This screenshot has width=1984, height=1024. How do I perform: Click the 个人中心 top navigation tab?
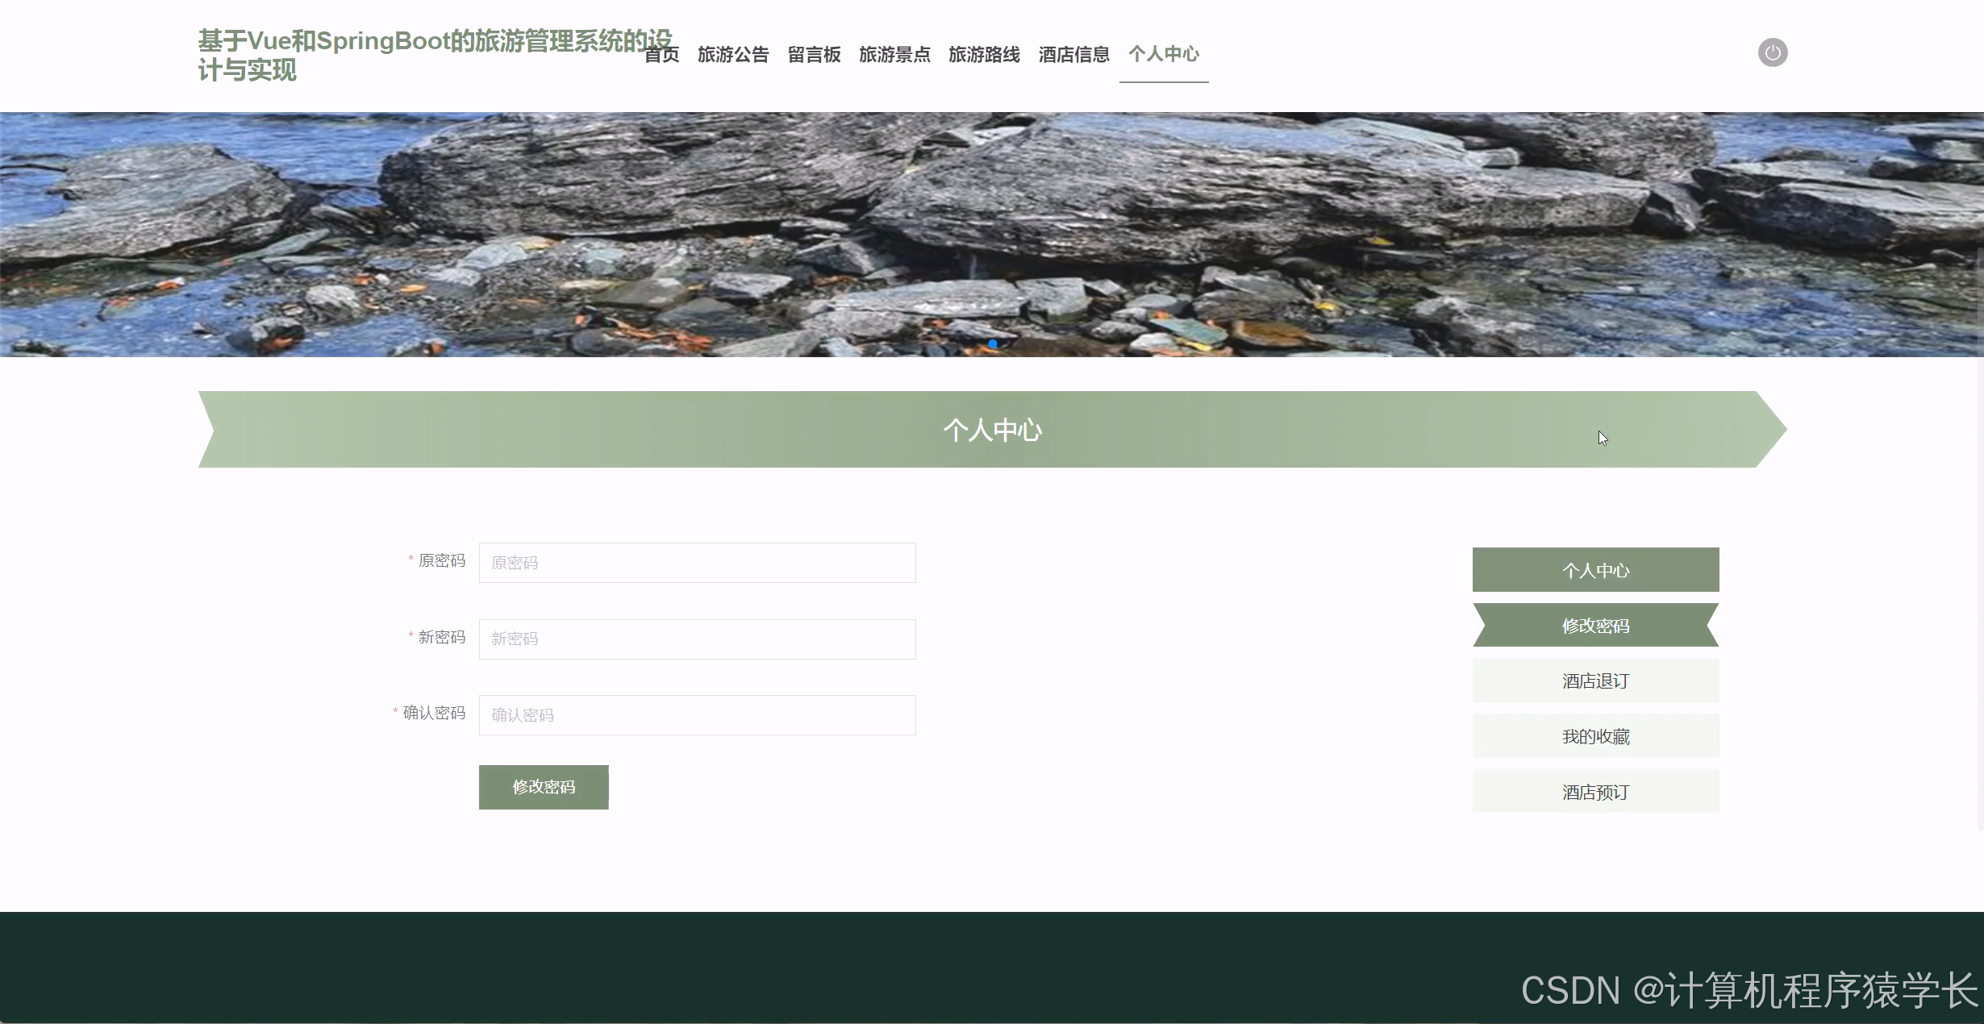(1164, 54)
